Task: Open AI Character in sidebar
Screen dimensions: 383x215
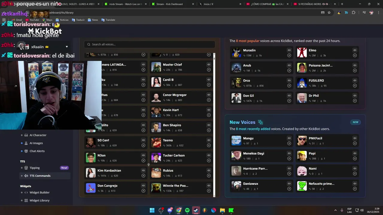Action: point(38,135)
